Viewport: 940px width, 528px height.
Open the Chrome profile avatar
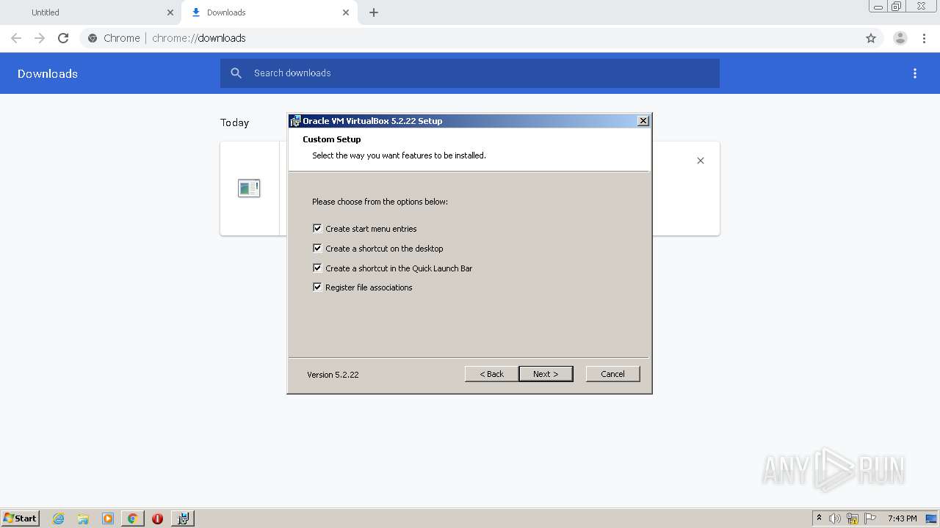[900, 38]
